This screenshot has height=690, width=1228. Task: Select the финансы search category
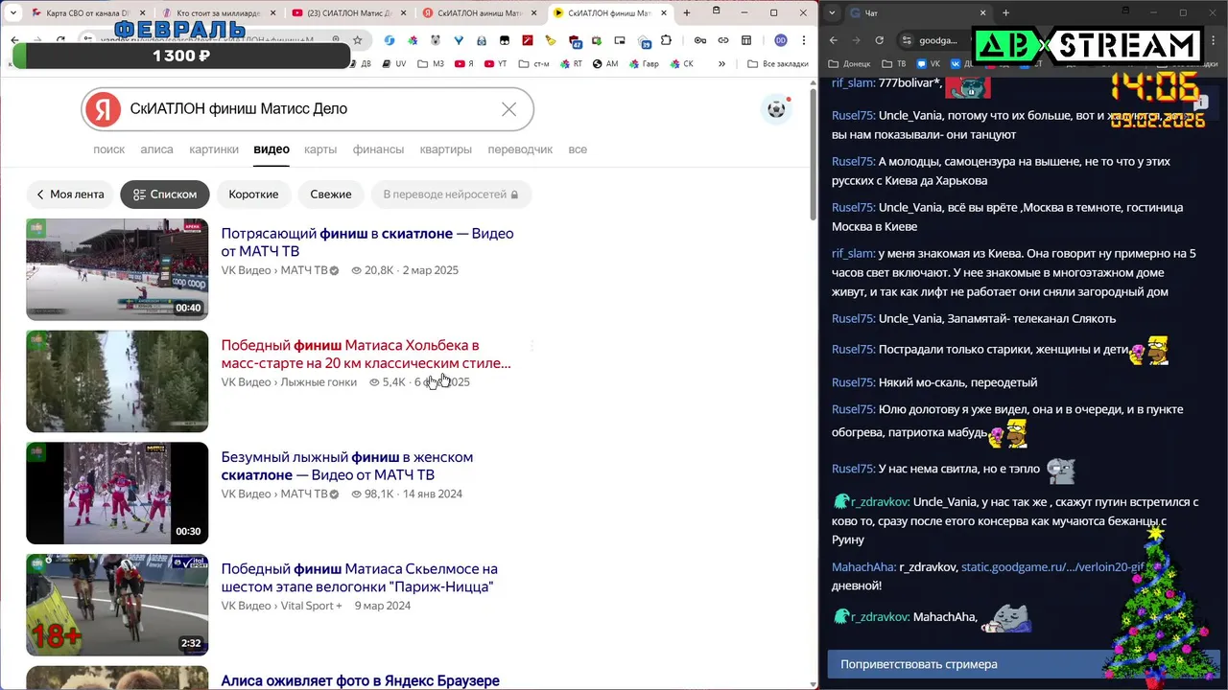(378, 149)
